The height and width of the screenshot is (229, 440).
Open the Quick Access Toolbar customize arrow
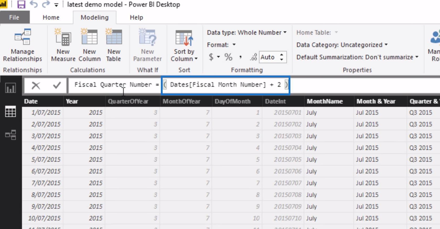click(x=56, y=5)
